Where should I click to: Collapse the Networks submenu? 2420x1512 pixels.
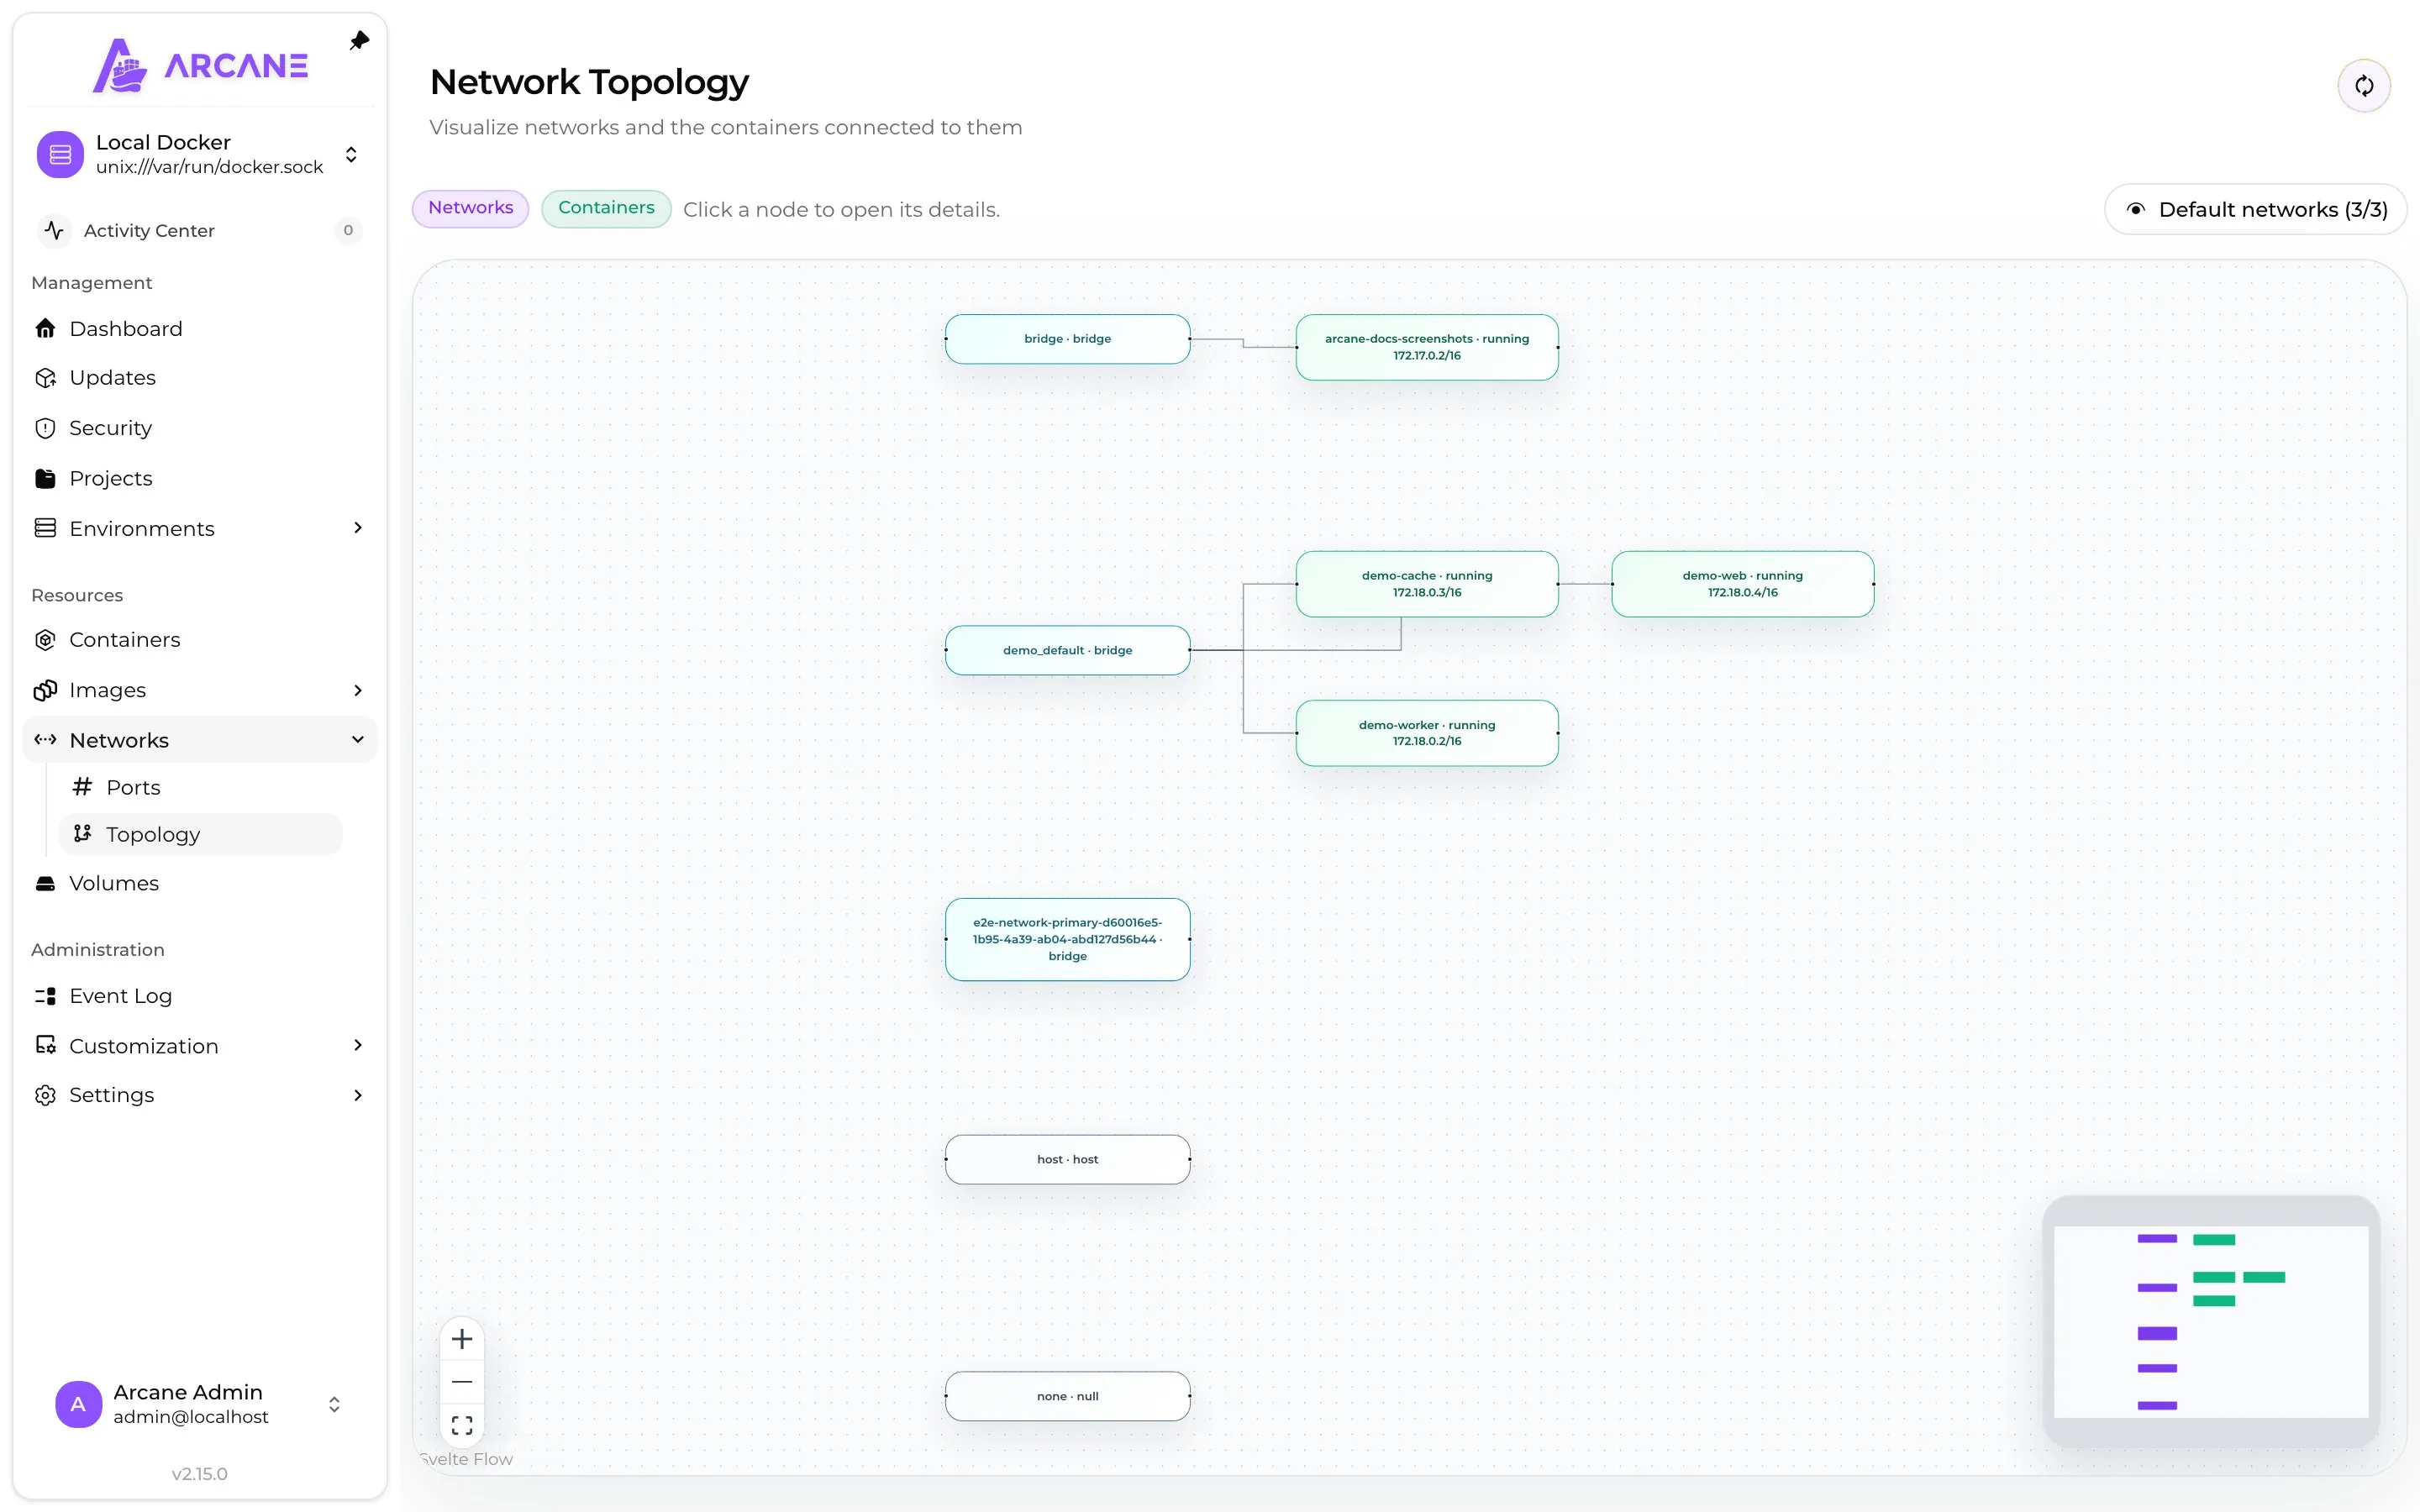(x=358, y=740)
